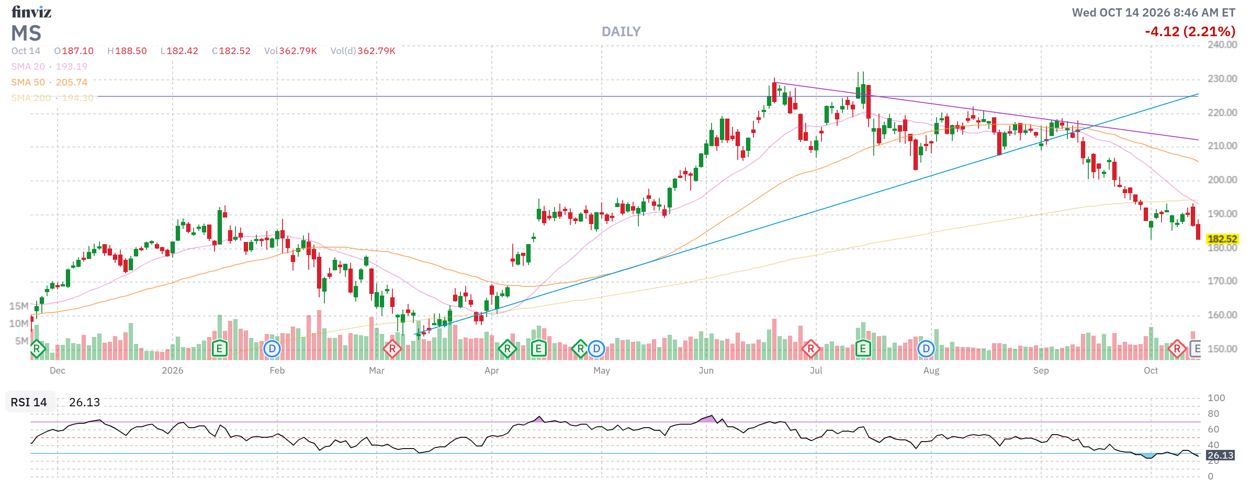Select the green E earnings marker in mid-July

862,349
